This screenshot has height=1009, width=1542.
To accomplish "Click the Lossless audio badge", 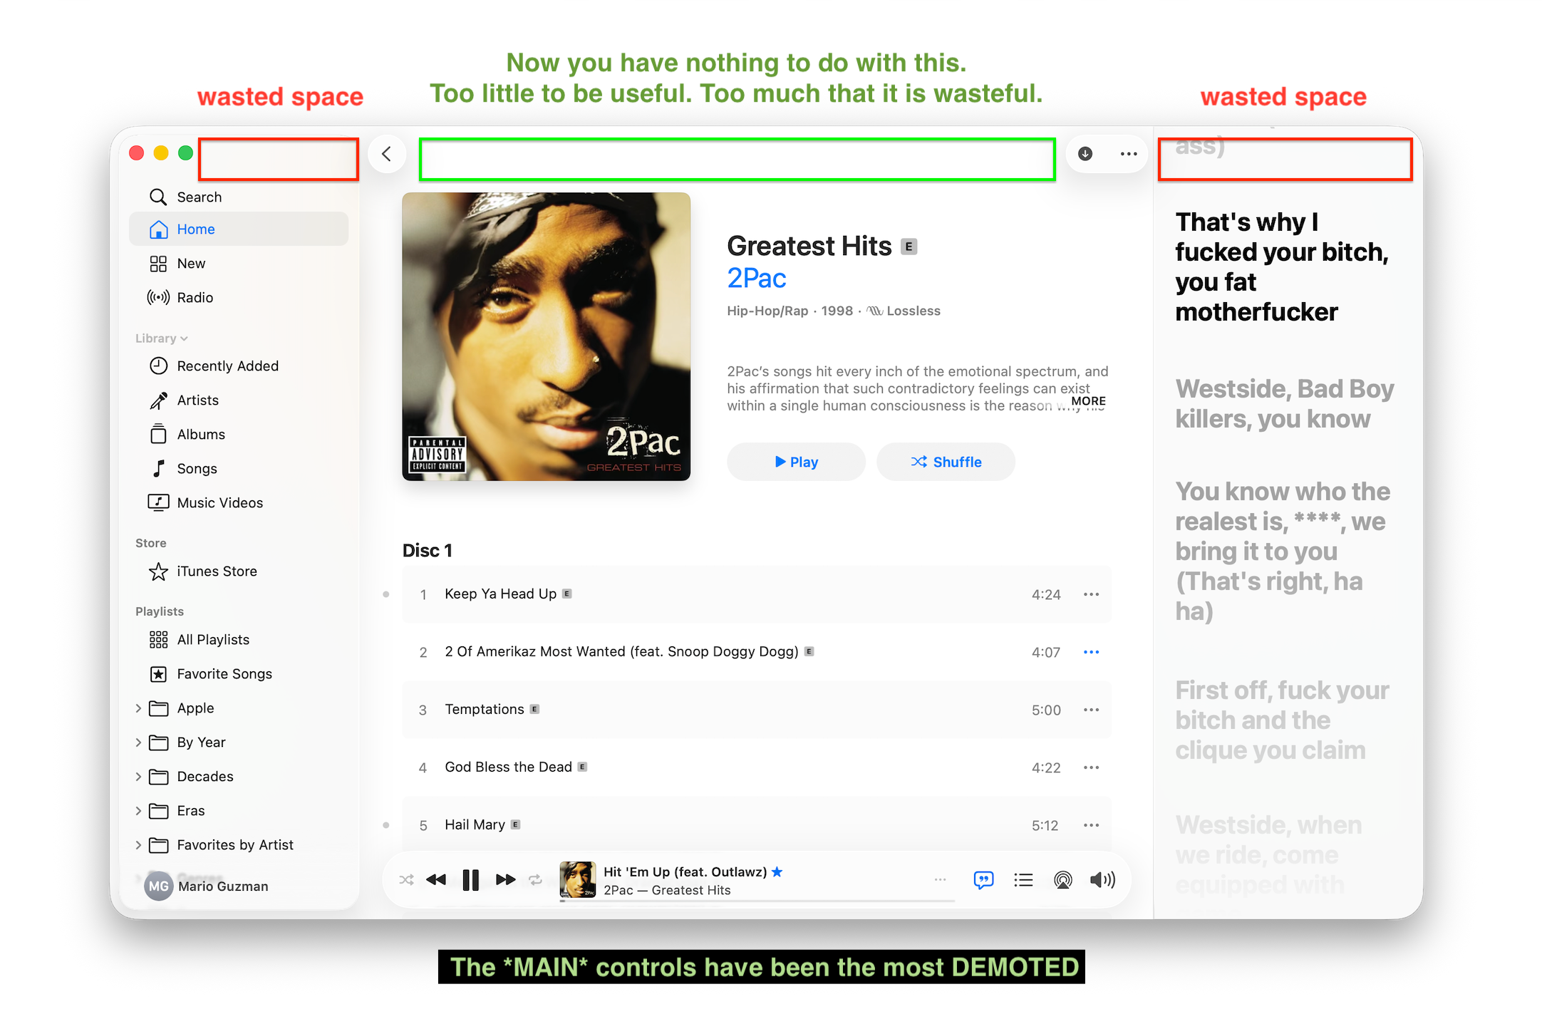I will click(904, 311).
